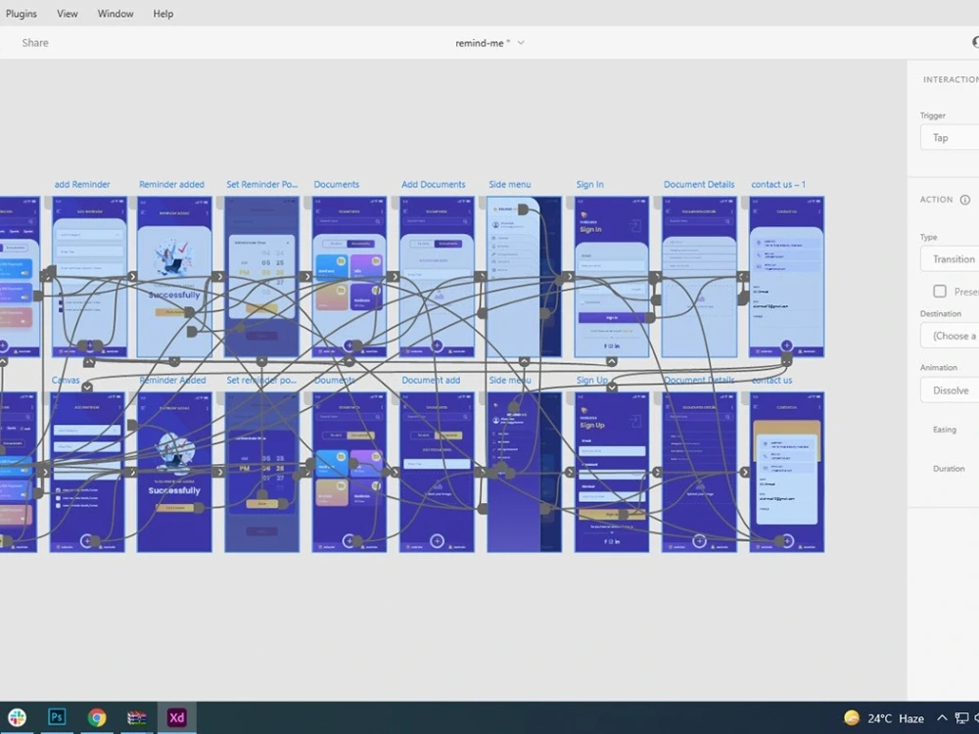The height and width of the screenshot is (734, 979).
Task: Select the 'Reminder Added' capitalized artboard title
Action: (172, 380)
